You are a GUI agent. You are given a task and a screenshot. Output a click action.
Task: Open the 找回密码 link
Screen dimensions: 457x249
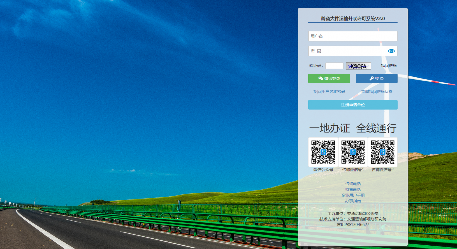[x=389, y=66]
